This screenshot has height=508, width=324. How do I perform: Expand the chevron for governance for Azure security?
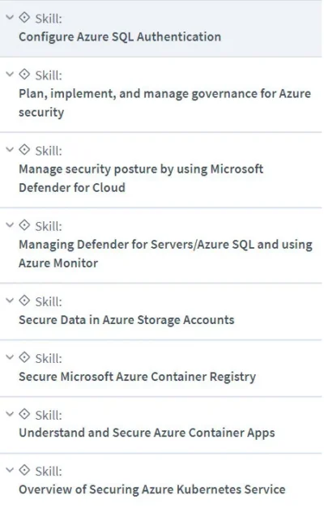pyautogui.click(x=10, y=75)
